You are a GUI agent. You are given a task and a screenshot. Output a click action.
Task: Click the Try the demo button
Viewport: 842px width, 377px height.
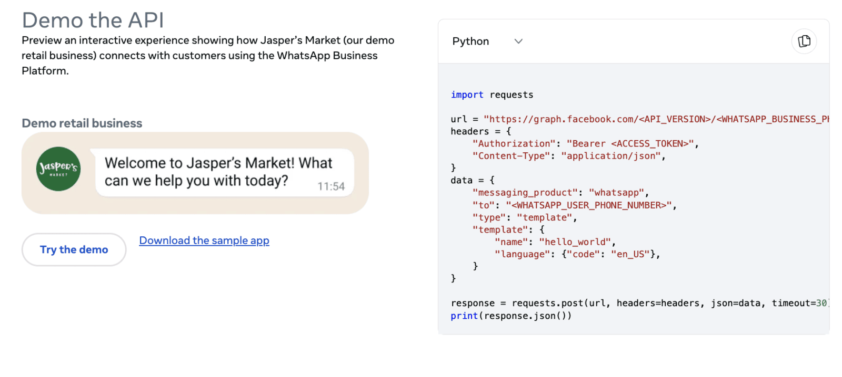74,249
